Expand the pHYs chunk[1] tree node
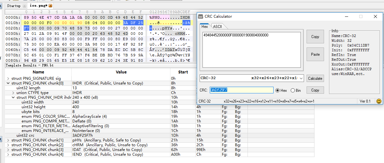Screen dimensions: 384x163 8,140
